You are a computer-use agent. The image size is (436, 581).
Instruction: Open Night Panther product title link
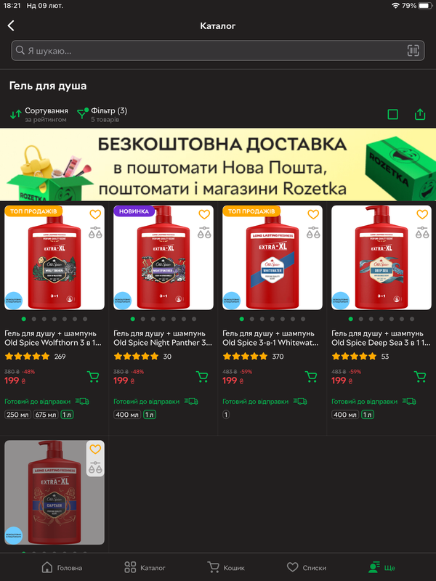(x=163, y=338)
